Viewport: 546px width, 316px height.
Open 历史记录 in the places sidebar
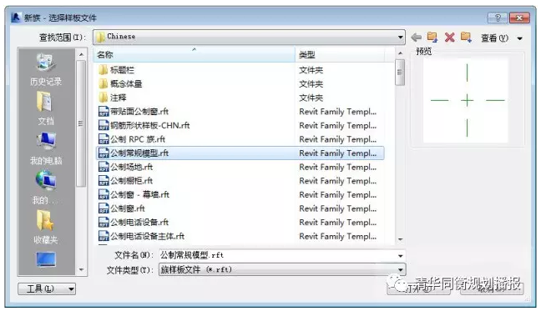(x=46, y=70)
